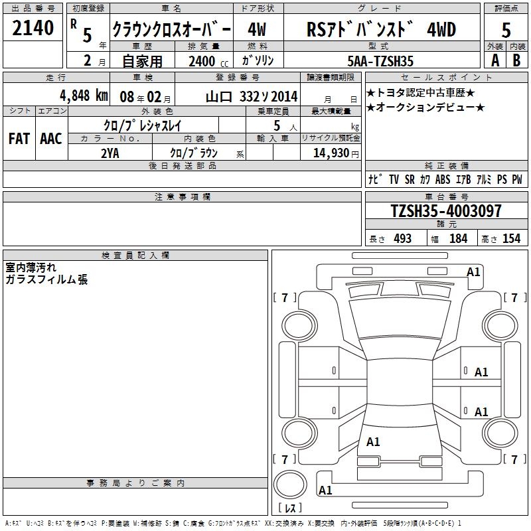This screenshot has height=531, width=531.
Task: Click the 後日発送部品 header
Action: point(182,166)
